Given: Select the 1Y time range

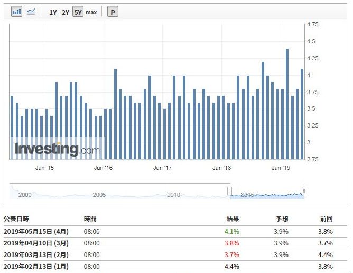Looking at the screenshot, I should [x=53, y=12].
